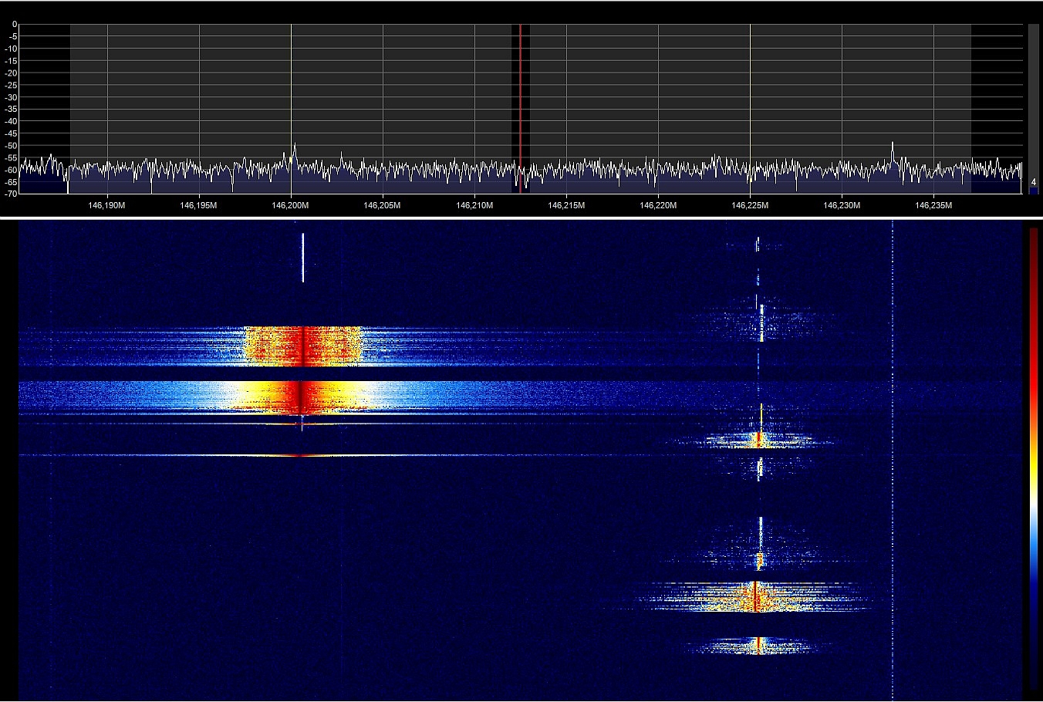1043x702 pixels.
Task: Click the 146,225M frequency label
Action: tap(749, 206)
